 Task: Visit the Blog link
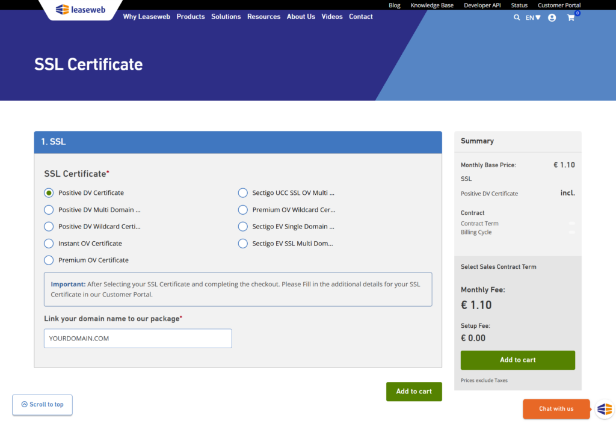coord(395,5)
